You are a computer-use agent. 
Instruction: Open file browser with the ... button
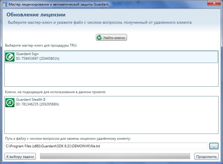[x=214, y=146]
